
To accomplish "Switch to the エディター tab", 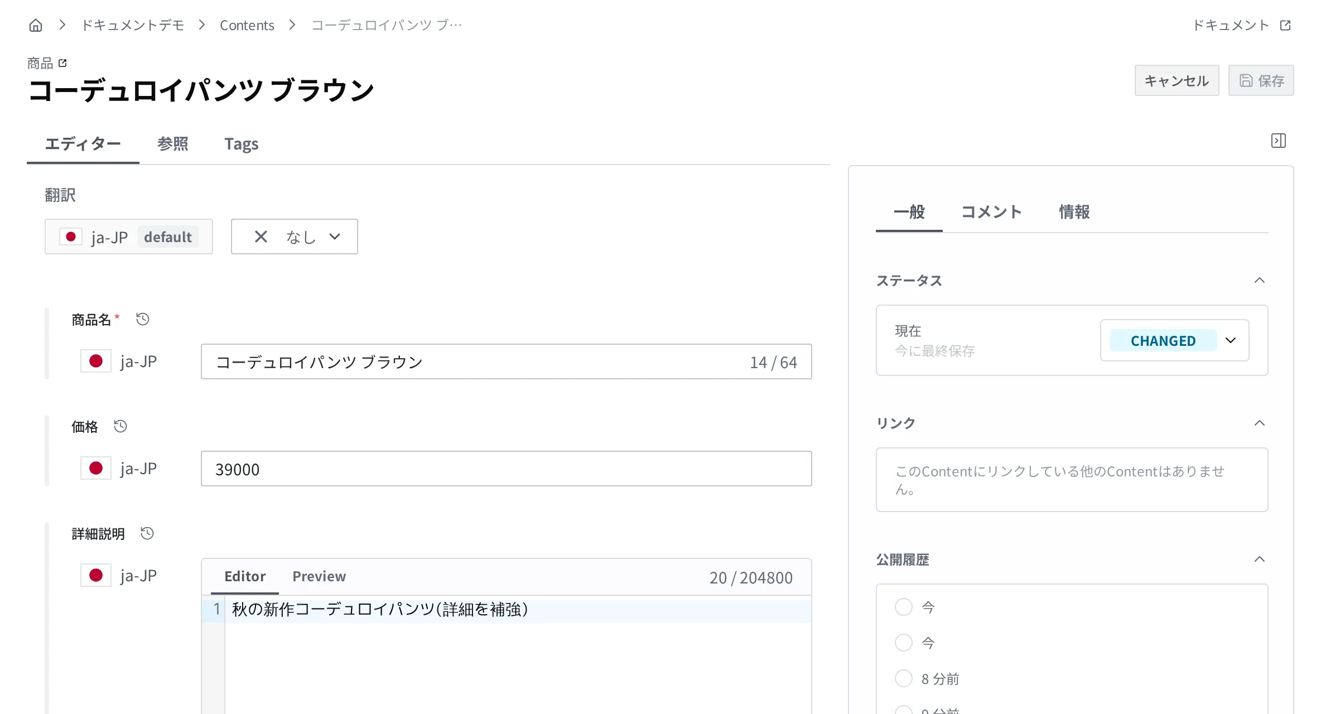I will click(83, 144).
